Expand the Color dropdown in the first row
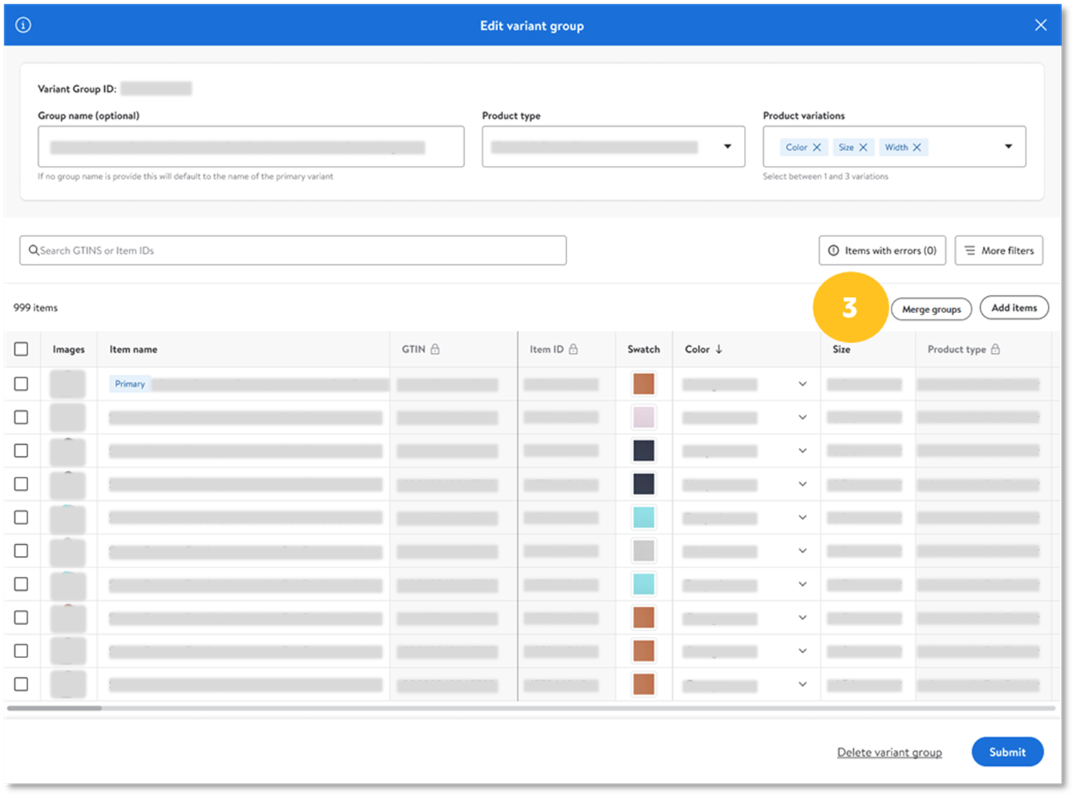 point(802,384)
